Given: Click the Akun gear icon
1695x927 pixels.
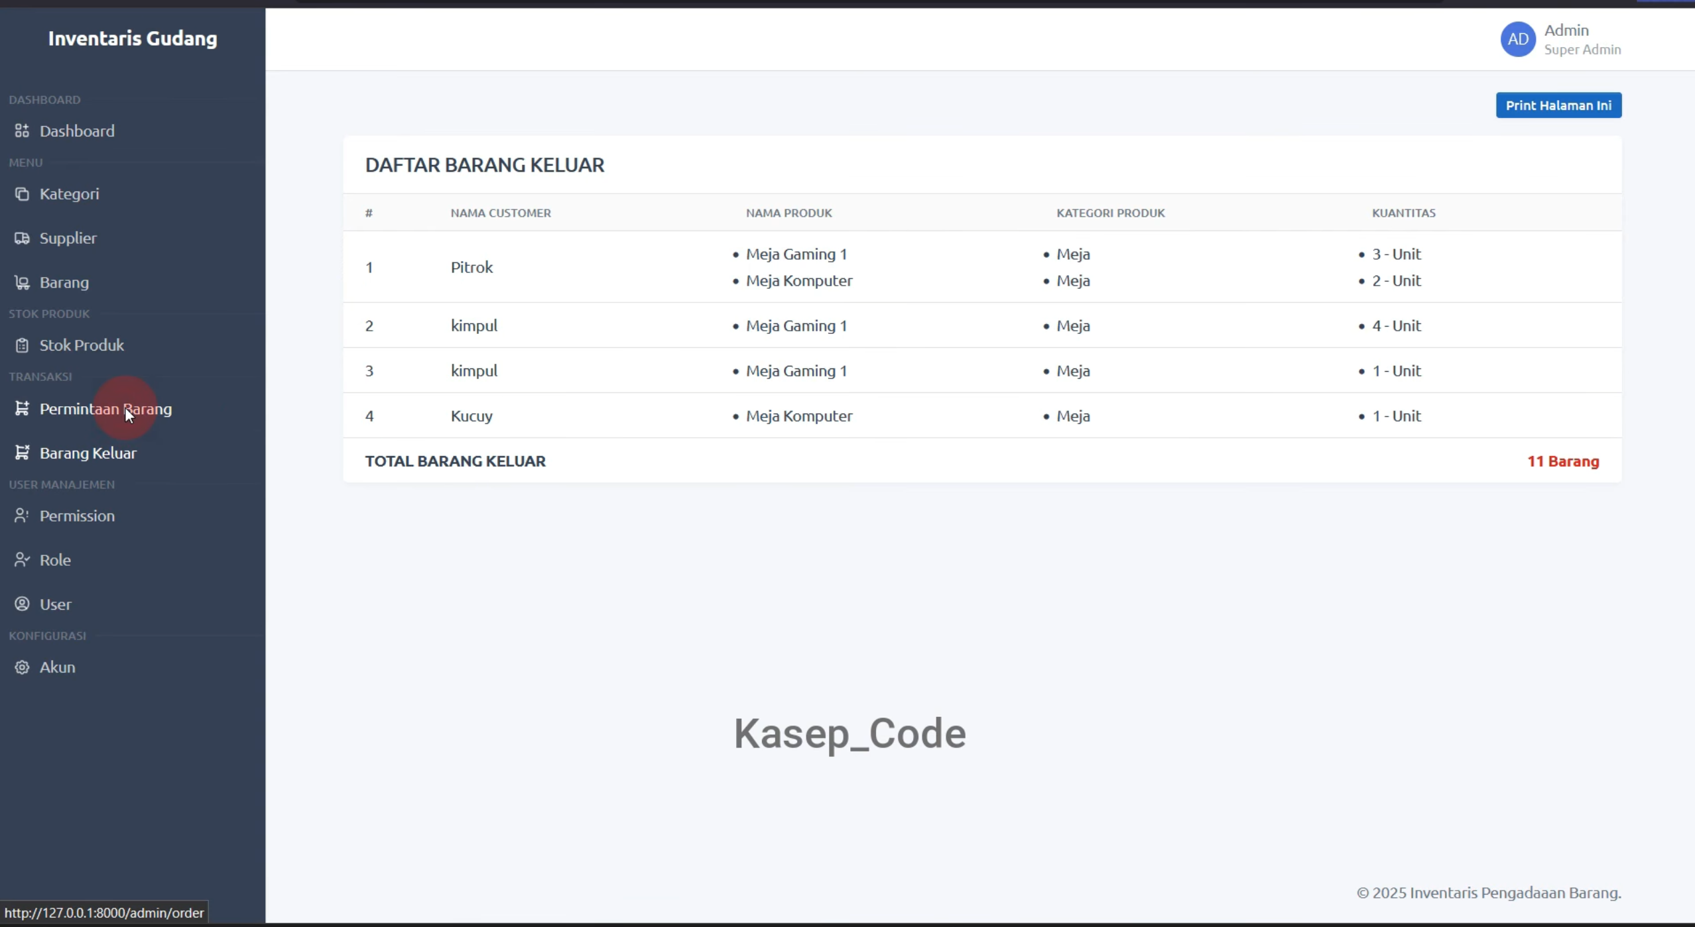Looking at the screenshot, I should click(22, 667).
